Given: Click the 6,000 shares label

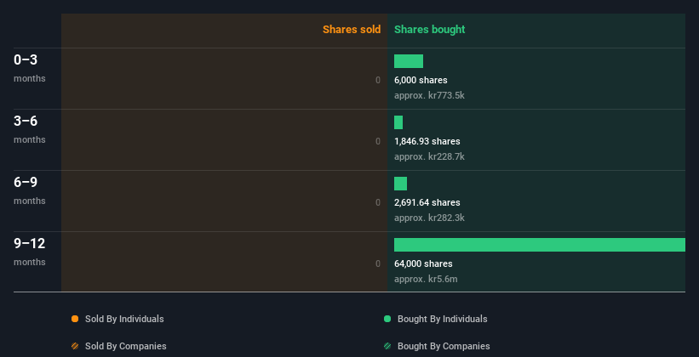Looking at the screenshot, I should coord(421,80).
